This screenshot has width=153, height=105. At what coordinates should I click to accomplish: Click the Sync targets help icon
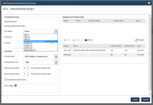pos(16,85)
